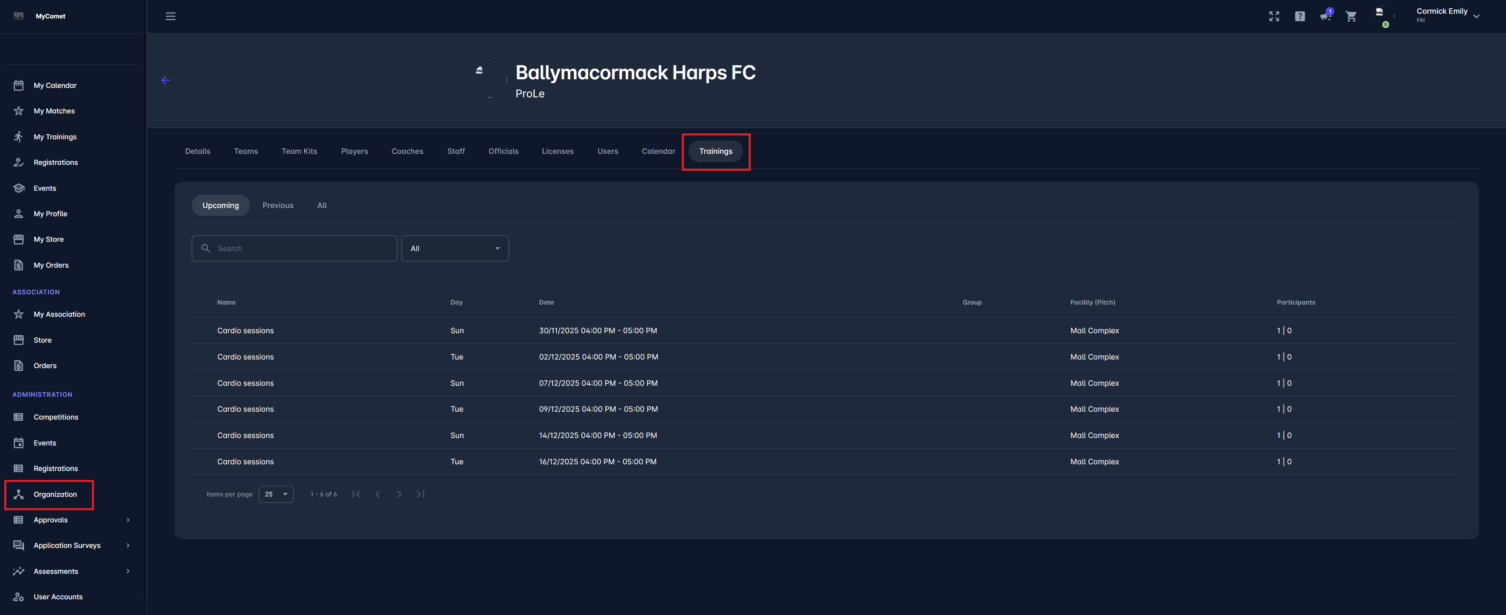Go to next page of results
Image resolution: width=1506 pixels, height=615 pixels.
coord(399,494)
